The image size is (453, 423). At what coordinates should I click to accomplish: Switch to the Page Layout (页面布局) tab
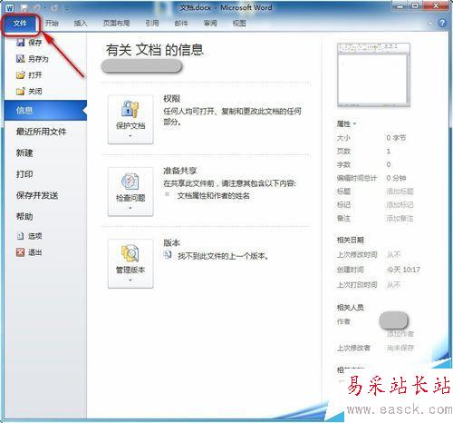tap(116, 24)
